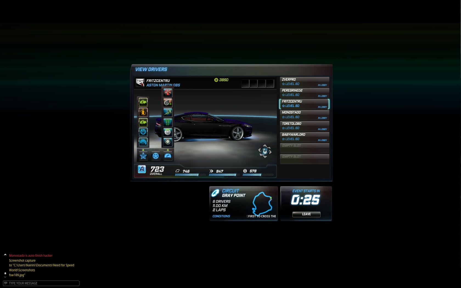The width and height of the screenshot is (461, 288).
Task: Select the green cash skill icon above the pump icon
Action: coord(143,102)
